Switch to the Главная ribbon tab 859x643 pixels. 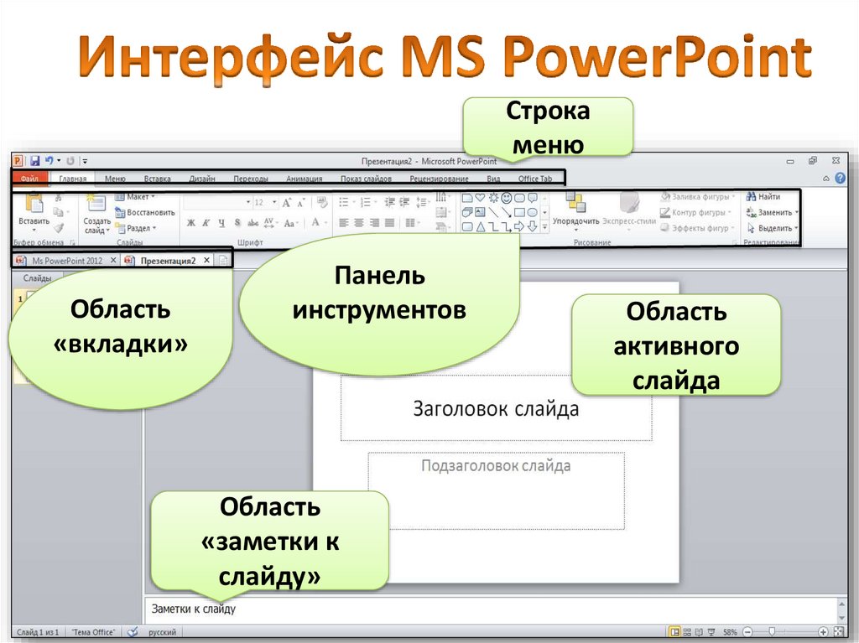tap(73, 179)
